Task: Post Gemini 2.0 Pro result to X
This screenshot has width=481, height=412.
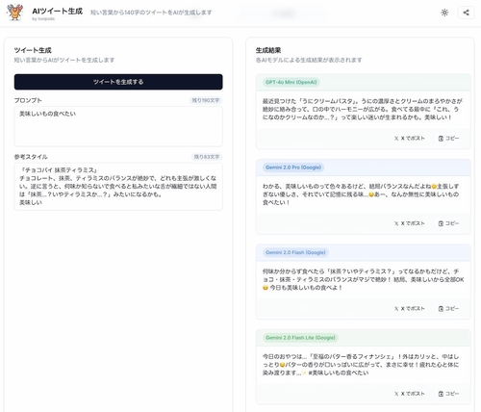Action: pyautogui.click(x=410, y=223)
